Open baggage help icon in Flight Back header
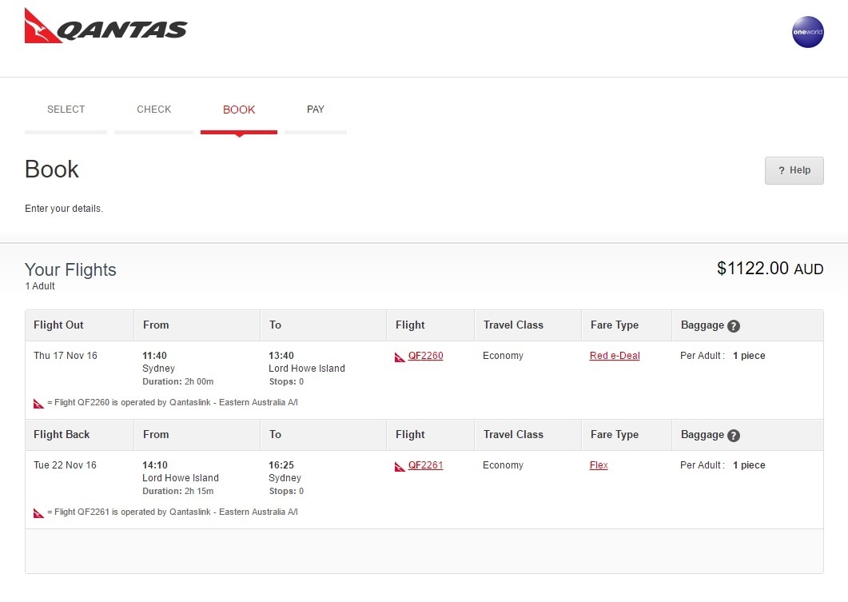 pos(734,436)
